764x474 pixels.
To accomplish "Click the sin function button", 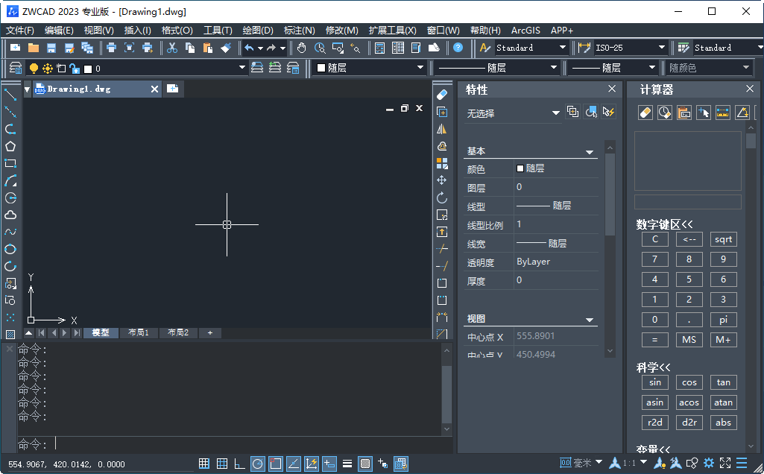I will point(655,382).
